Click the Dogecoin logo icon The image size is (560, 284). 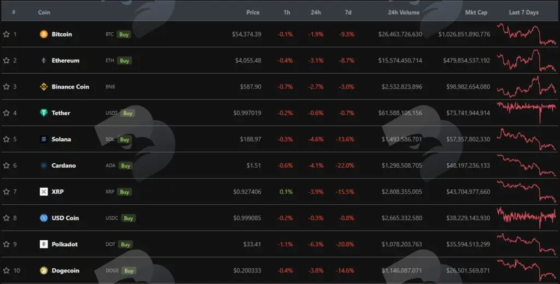pos(44,270)
